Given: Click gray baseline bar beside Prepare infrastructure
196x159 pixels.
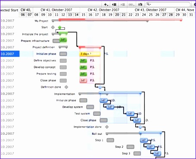Looking at the screenshot, I should click(56, 41).
